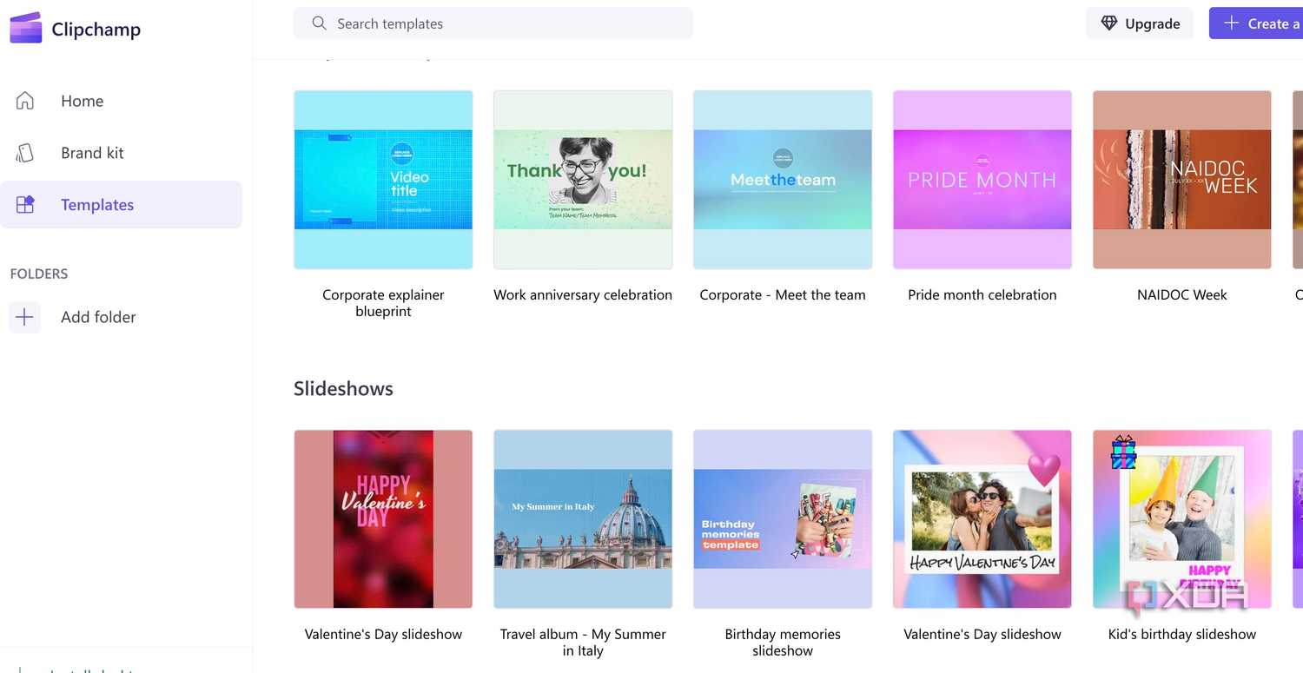Open Work anniversary celebration thumbnail
Viewport: 1303px width, 673px height.
pyautogui.click(x=583, y=180)
